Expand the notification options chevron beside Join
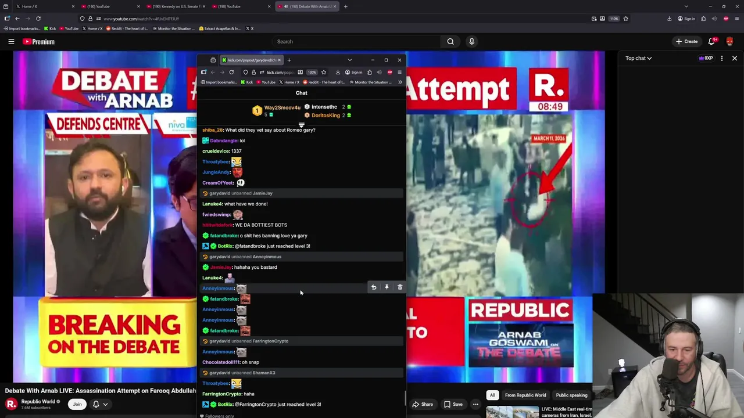 pyautogui.click(x=105, y=404)
